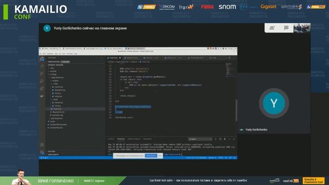Kill terminal with the trash icon
Viewport: 329px width, 185px height.
pyautogui.click(x=225, y=139)
